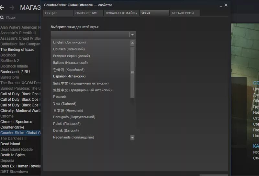Select Deus Ex: Human Revolution
The width and height of the screenshot is (259, 176).
20,166
